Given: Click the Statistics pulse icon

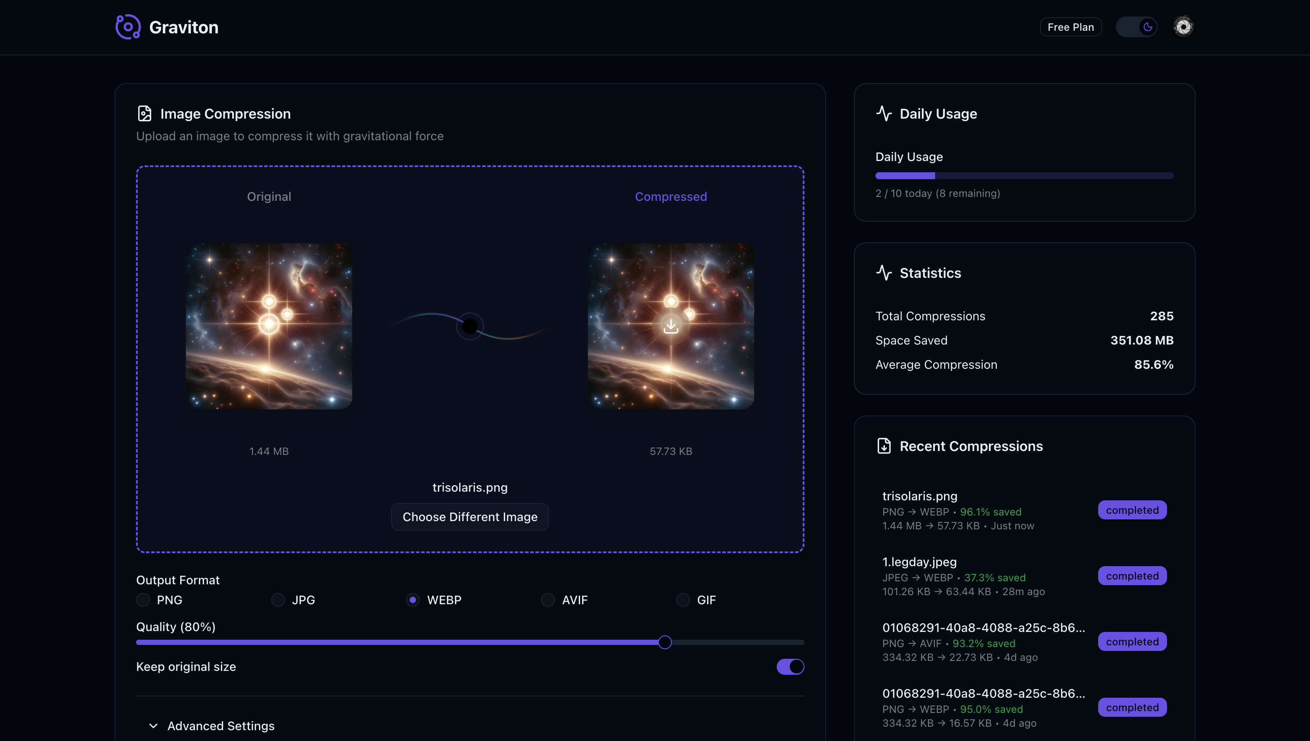Looking at the screenshot, I should 884,273.
